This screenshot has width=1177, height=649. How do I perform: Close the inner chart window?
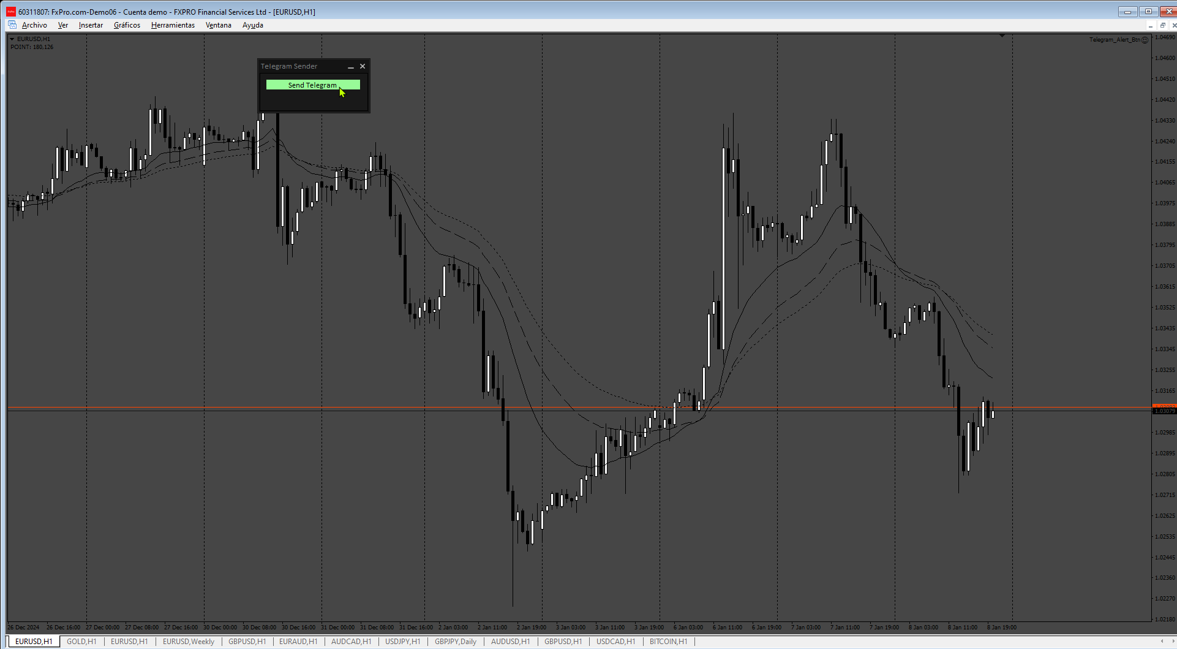coord(1173,25)
